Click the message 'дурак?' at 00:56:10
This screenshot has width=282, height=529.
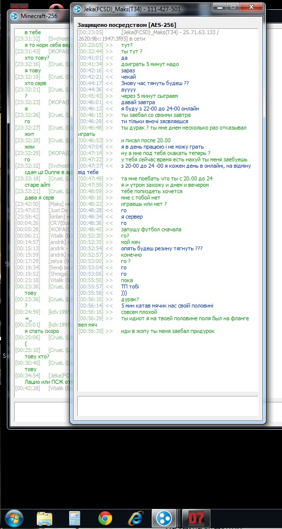tap(130, 300)
